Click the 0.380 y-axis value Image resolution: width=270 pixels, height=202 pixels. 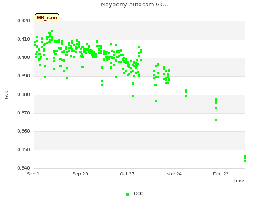click(24, 94)
